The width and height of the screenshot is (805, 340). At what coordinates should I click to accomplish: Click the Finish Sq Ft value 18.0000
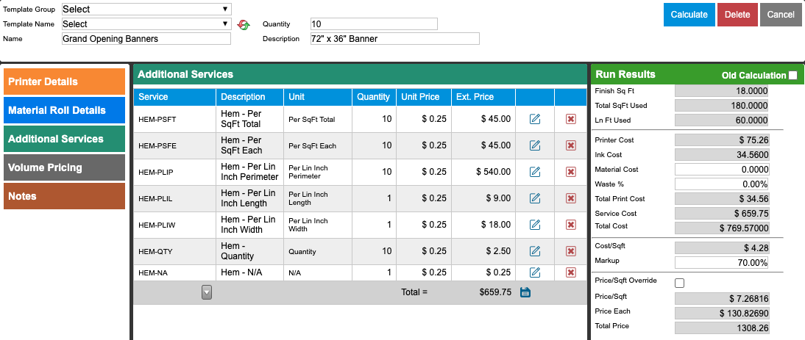(722, 91)
